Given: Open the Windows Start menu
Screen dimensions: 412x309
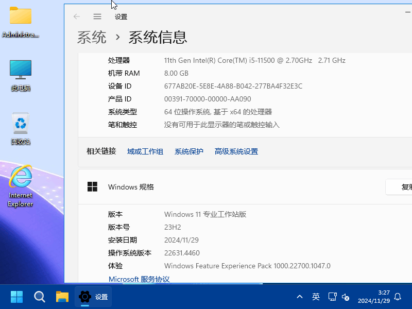Looking at the screenshot, I should point(17,297).
